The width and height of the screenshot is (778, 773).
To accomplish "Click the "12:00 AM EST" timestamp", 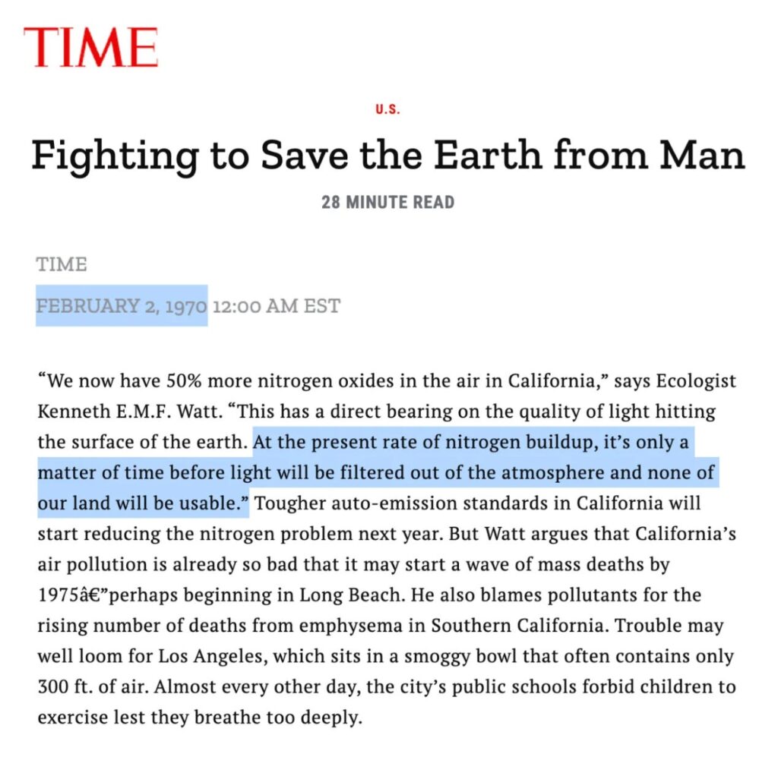I will coord(277,306).
